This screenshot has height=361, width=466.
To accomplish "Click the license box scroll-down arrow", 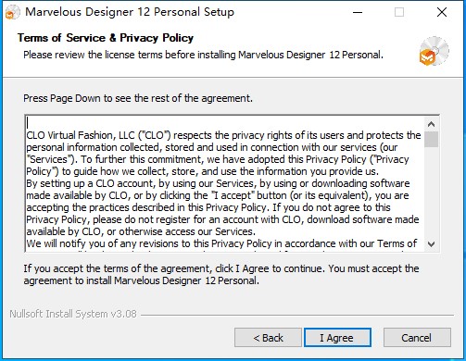I will coord(431,244).
